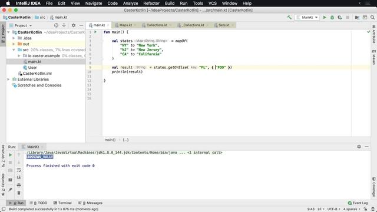Clear console with trash icon
Viewport: 377px width, 212px height.
click(x=19, y=193)
